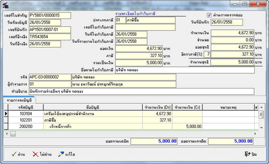
Task: Click the วันที่ใบกำกับภาษี date field
Action: [x=131, y=34]
